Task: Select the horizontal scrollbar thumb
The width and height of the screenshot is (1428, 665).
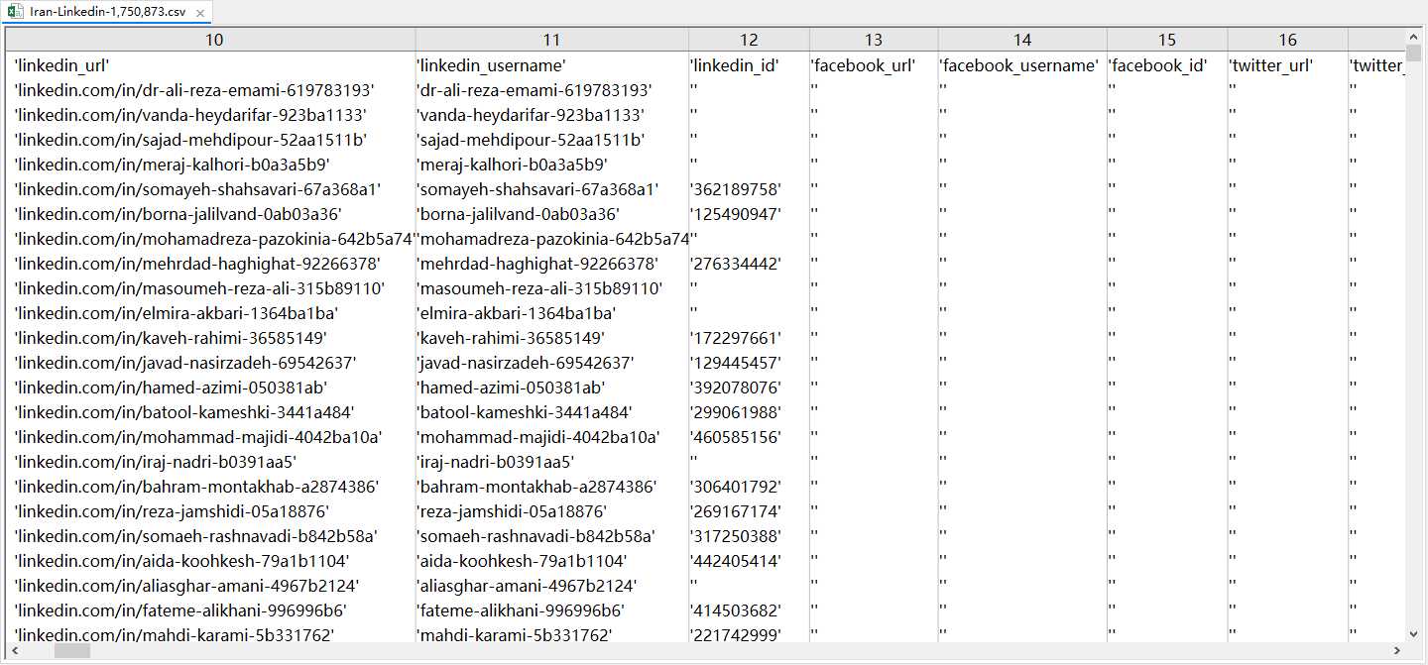Action: click(x=71, y=651)
